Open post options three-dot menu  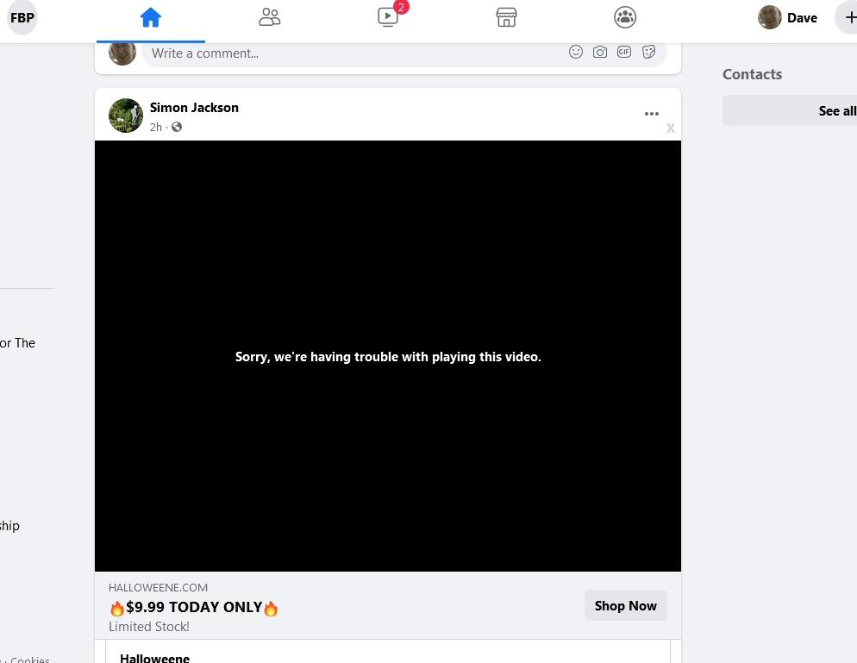tap(652, 114)
